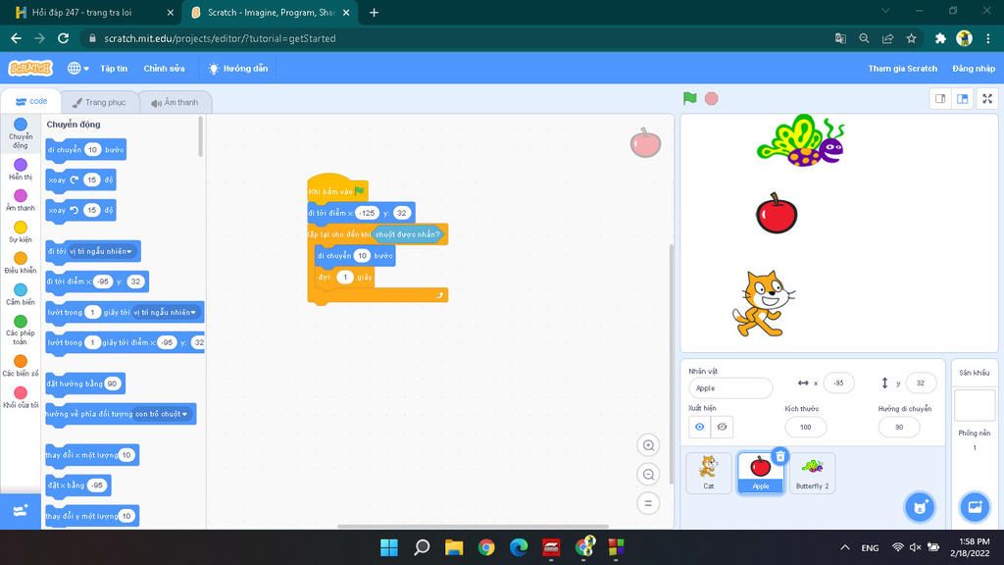This screenshot has height=565, width=1004.
Task: Select Các phép toán block category
Action: tap(21, 330)
